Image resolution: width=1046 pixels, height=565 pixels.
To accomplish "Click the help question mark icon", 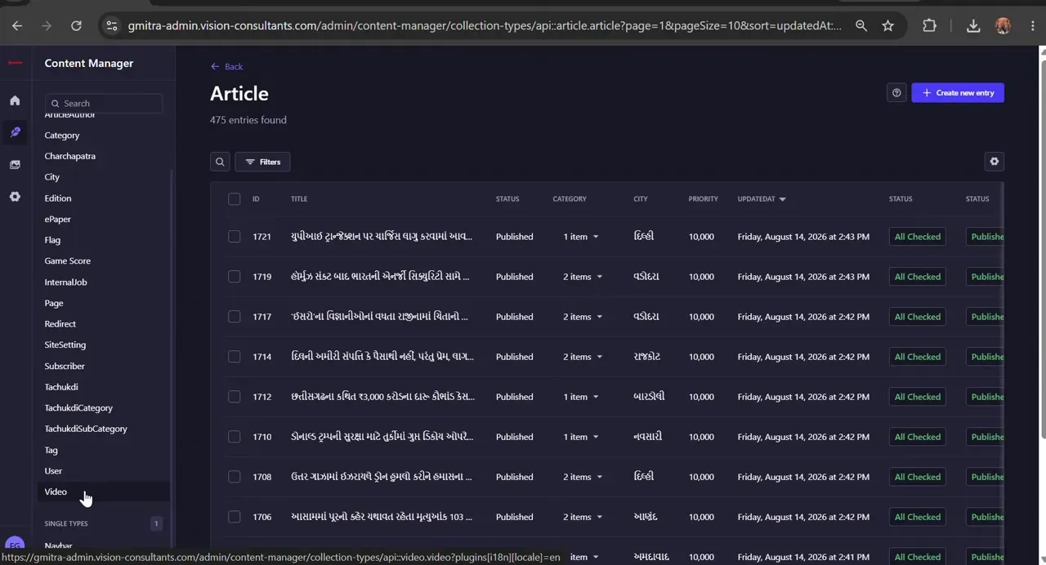I will click(896, 93).
